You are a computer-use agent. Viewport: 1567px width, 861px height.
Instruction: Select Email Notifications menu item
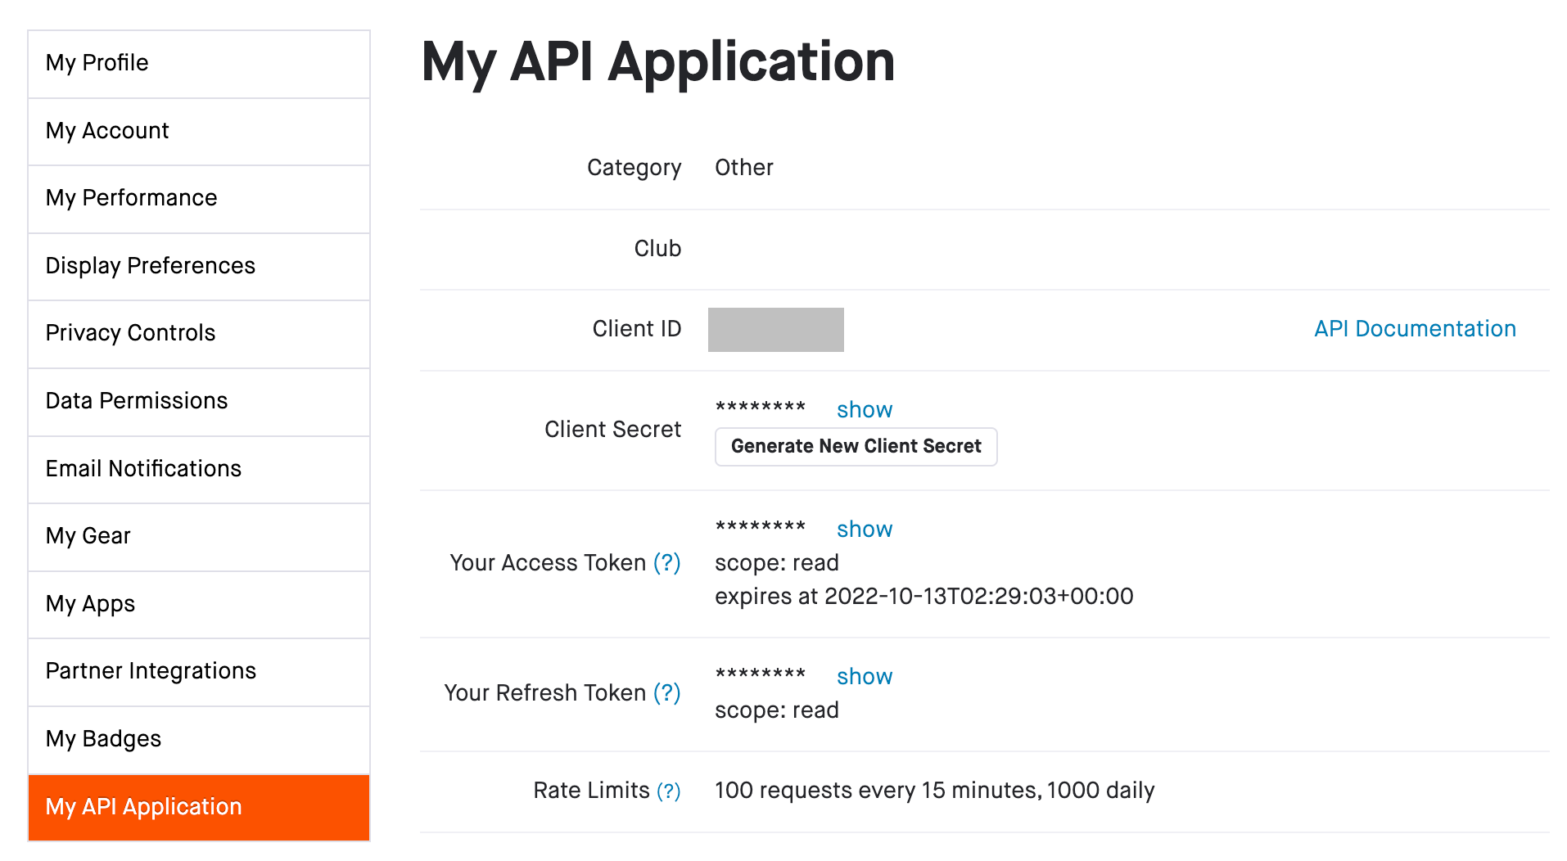coord(199,469)
